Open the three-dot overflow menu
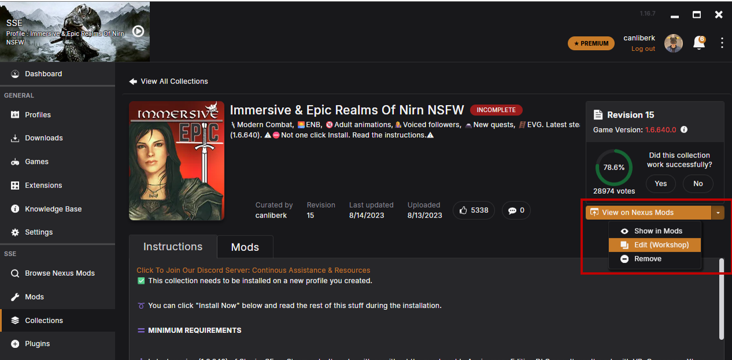Image resolution: width=732 pixels, height=360 pixels. (x=722, y=43)
